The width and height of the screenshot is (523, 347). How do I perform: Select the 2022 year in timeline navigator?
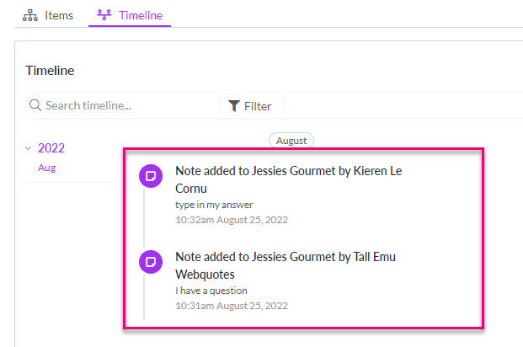click(51, 147)
